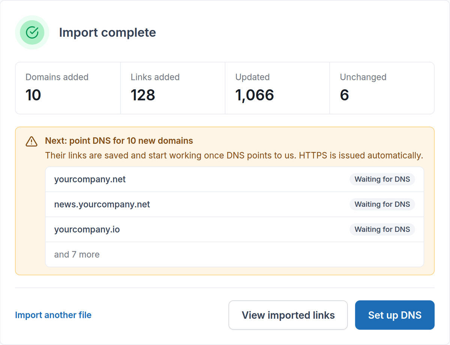This screenshot has width=450, height=345.
Task: Click the Import complete heading
Action: point(108,32)
